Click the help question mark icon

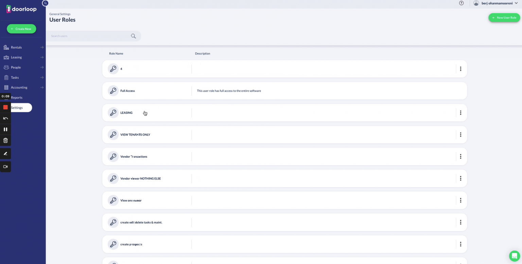click(x=461, y=3)
